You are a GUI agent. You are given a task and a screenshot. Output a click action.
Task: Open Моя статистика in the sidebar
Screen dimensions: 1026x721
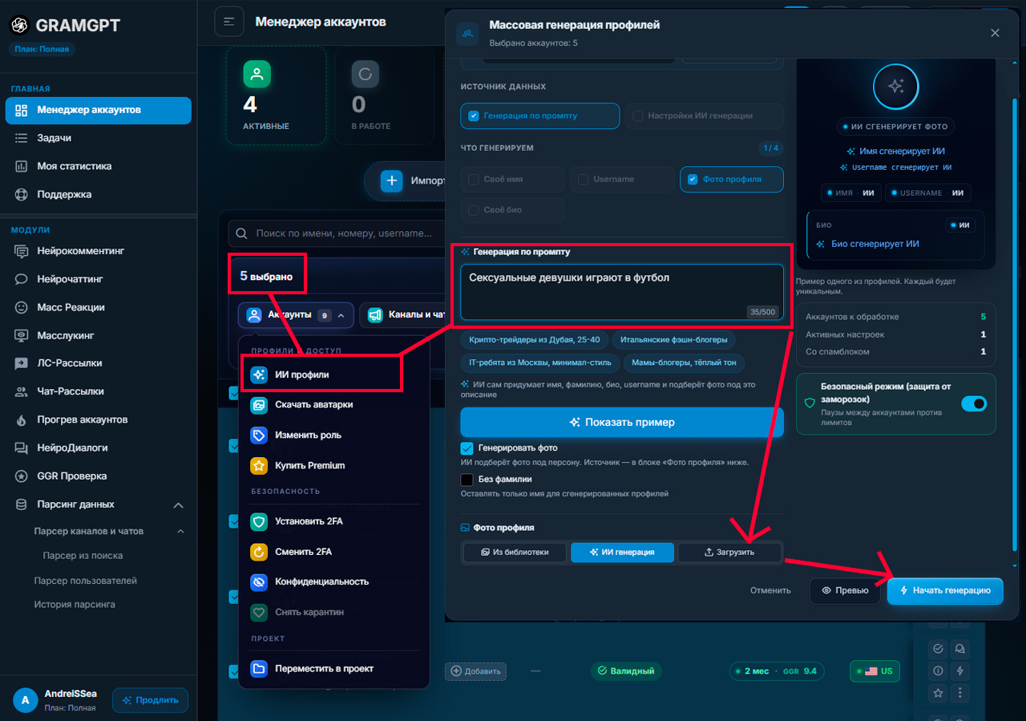[x=98, y=166]
